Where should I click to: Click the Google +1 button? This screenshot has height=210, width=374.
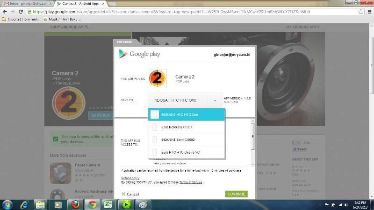(x=296, y=143)
